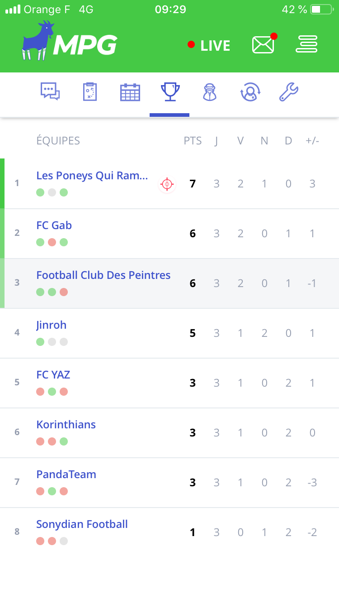Open the tactics clipboard icon

90,92
